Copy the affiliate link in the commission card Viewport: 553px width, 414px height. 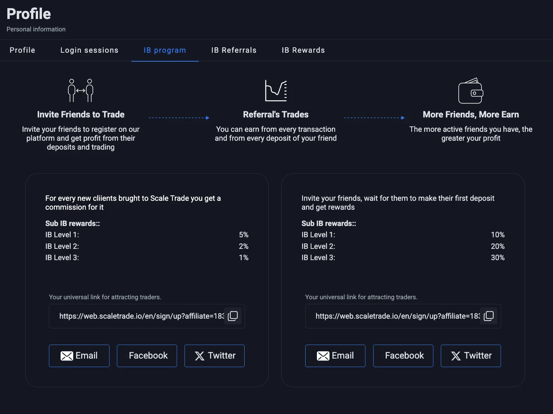(x=233, y=316)
